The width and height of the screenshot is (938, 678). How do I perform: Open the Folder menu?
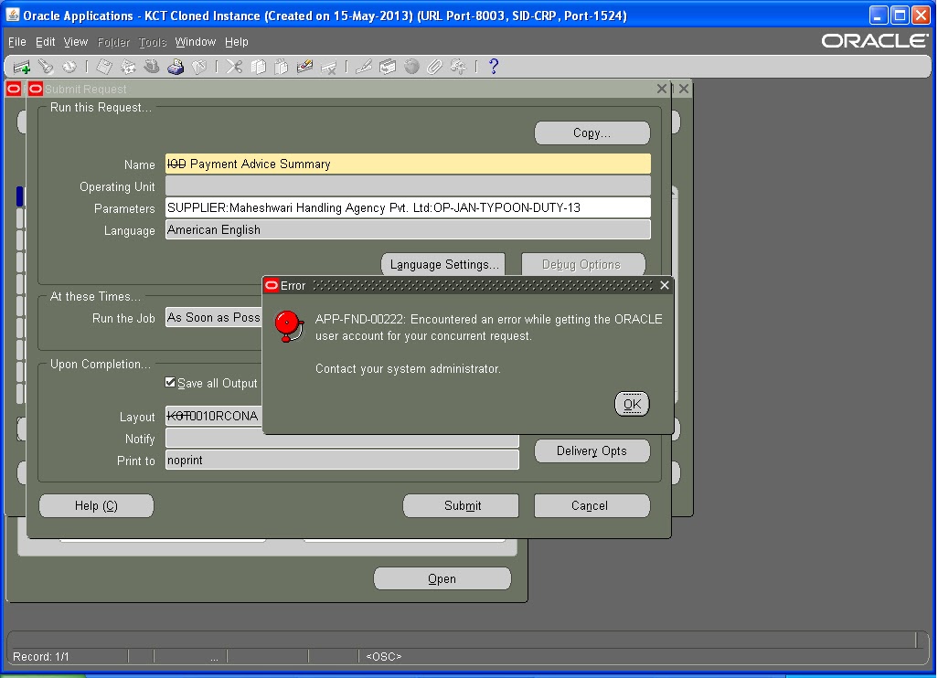pyautogui.click(x=113, y=42)
